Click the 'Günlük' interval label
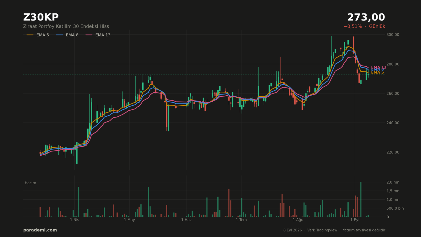Image resolution: width=421 pixels, height=237 pixels. [x=377, y=26]
